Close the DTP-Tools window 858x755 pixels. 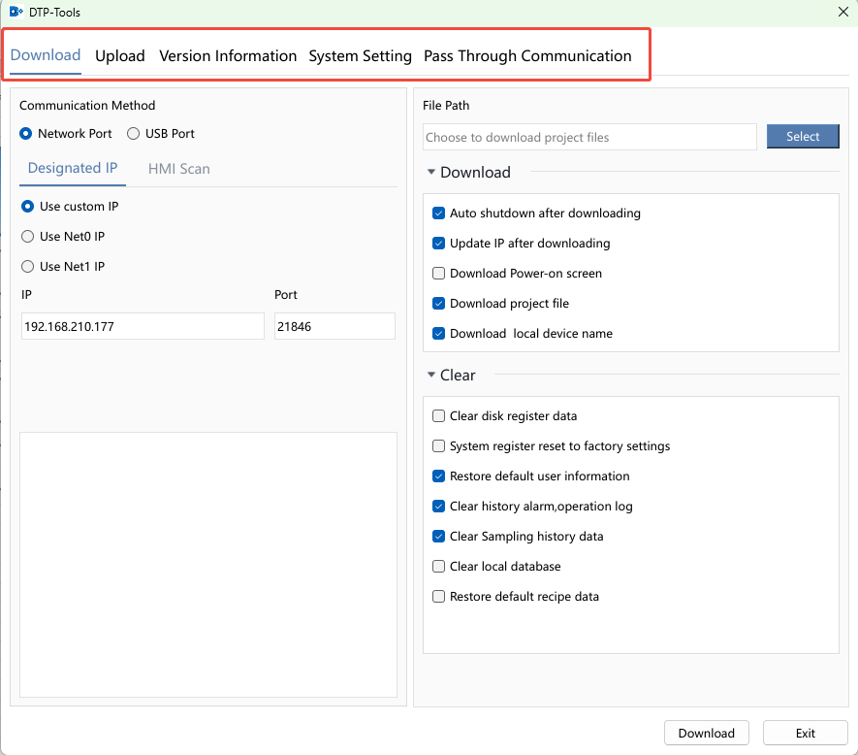(843, 12)
